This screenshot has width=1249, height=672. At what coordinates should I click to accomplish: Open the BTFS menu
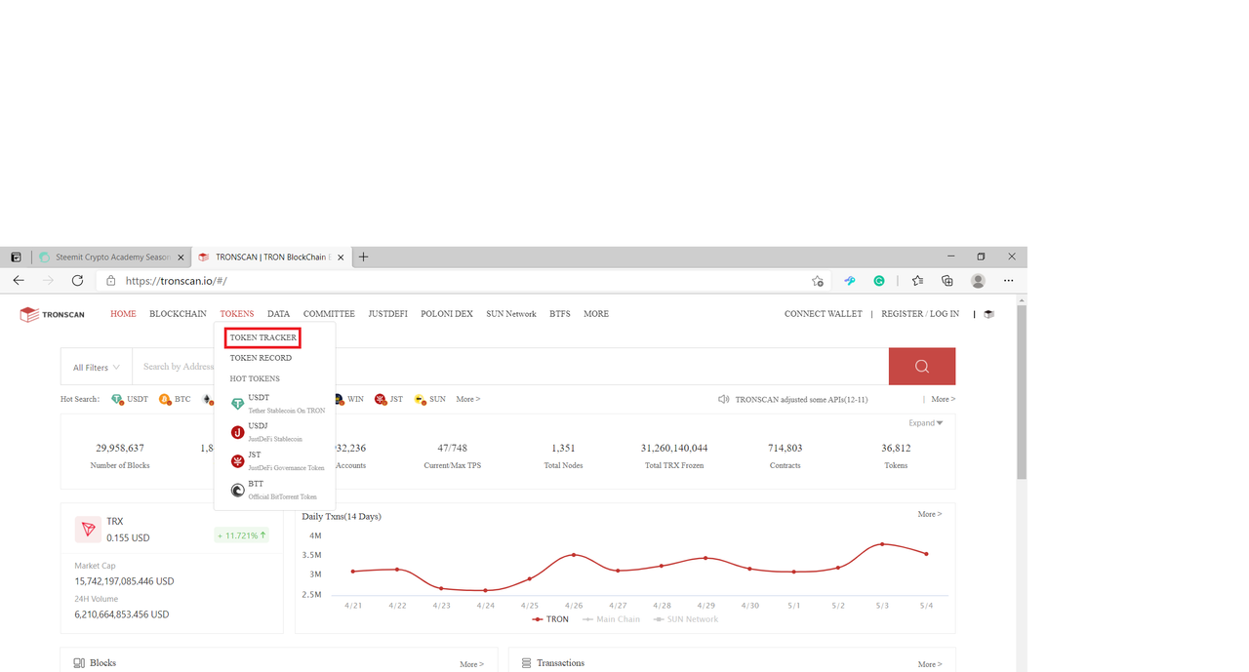click(560, 314)
